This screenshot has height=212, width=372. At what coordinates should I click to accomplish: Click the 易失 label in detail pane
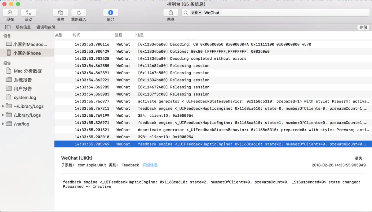click(359, 158)
